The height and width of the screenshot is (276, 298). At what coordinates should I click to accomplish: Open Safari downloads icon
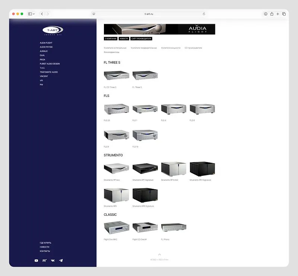pos(266,14)
